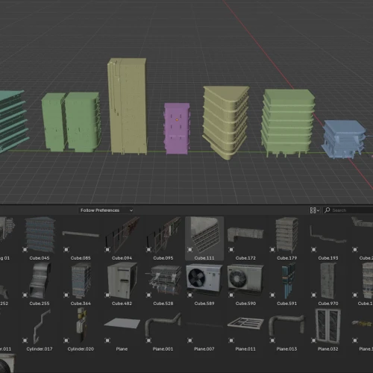Open the Follow Preferences dropdown

click(x=107, y=210)
